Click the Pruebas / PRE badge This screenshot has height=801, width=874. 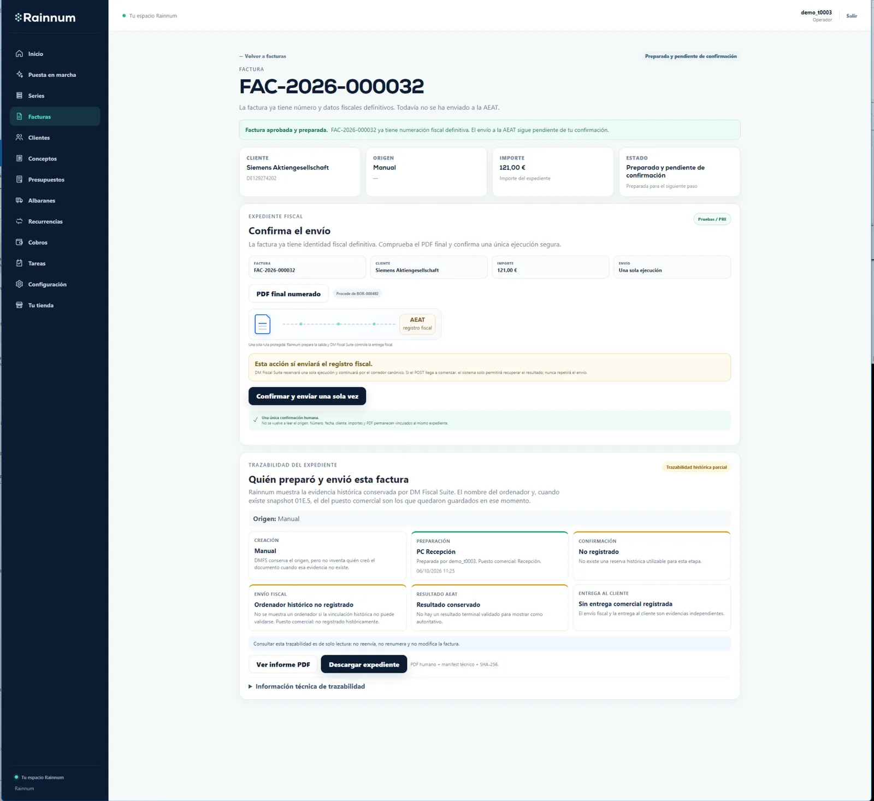[712, 219]
